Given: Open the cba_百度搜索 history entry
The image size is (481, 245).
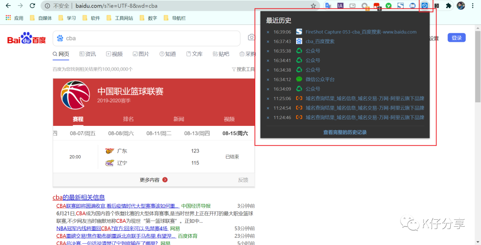Looking at the screenshot, I should tap(320, 41).
